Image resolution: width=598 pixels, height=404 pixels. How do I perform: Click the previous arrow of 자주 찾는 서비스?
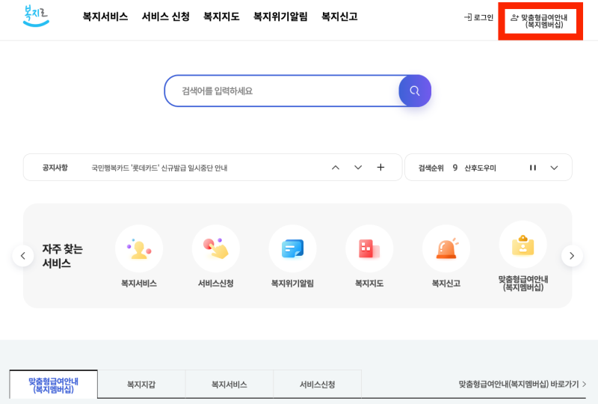[x=23, y=255]
